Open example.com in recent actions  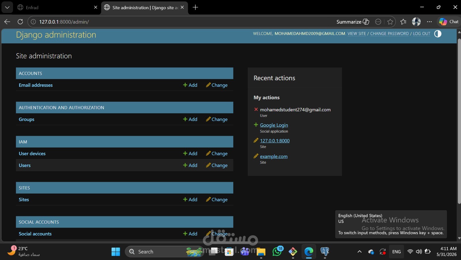(274, 156)
